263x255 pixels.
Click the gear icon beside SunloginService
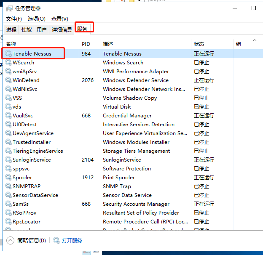pos(8,160)
